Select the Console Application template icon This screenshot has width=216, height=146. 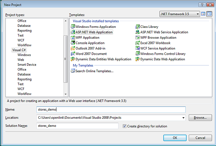point(73,43)
